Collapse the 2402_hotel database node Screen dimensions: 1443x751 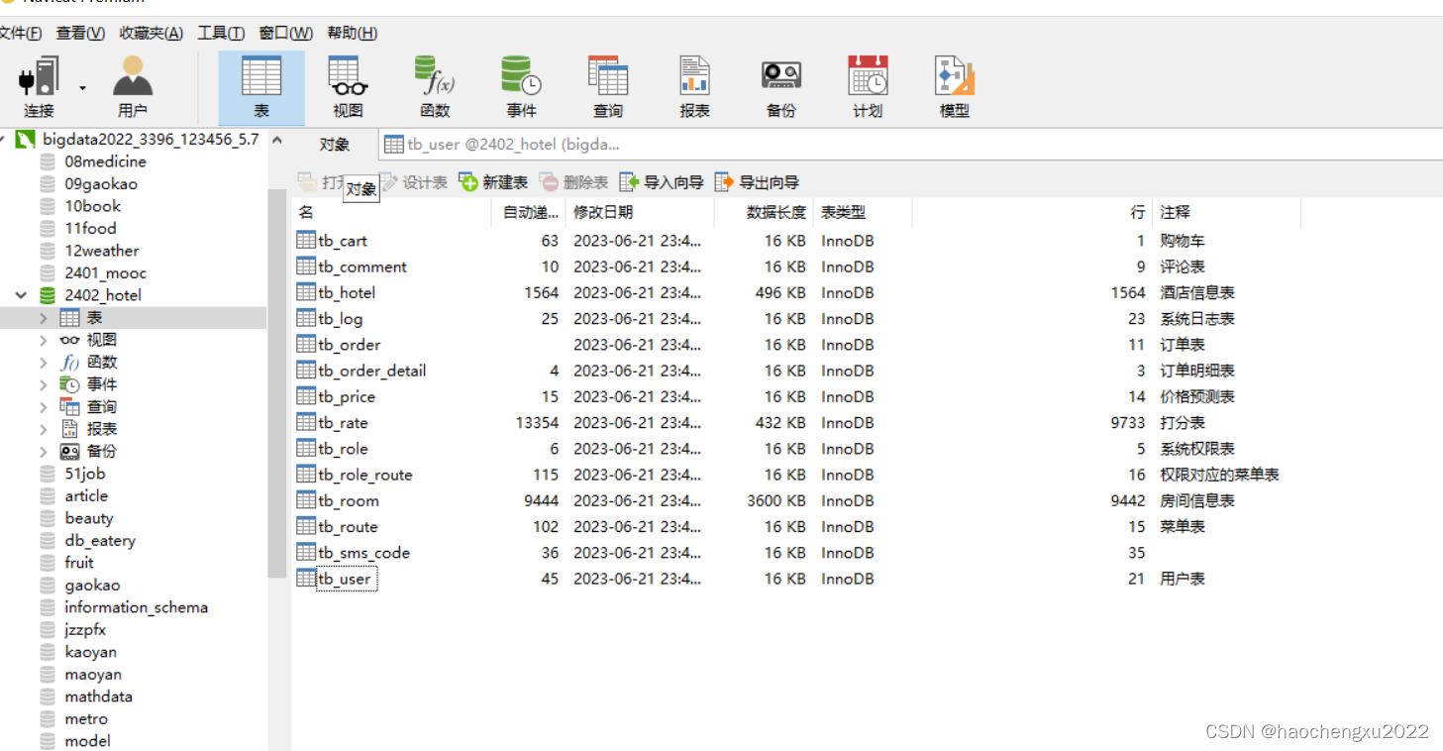click(x=21, y=295)
